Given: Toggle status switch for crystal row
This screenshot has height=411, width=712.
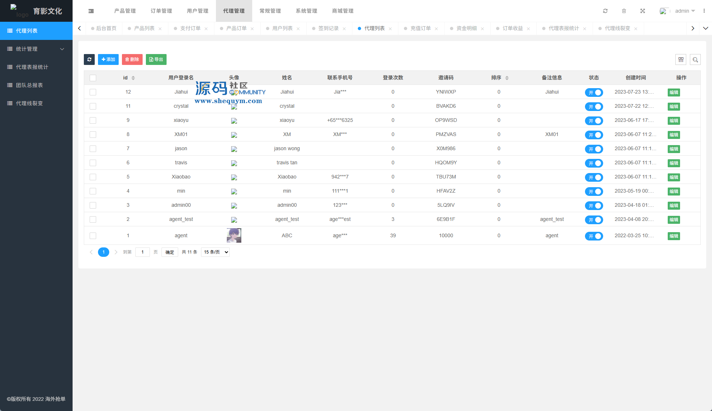Looking at the screenshot, I should click(x=594, y=107).
